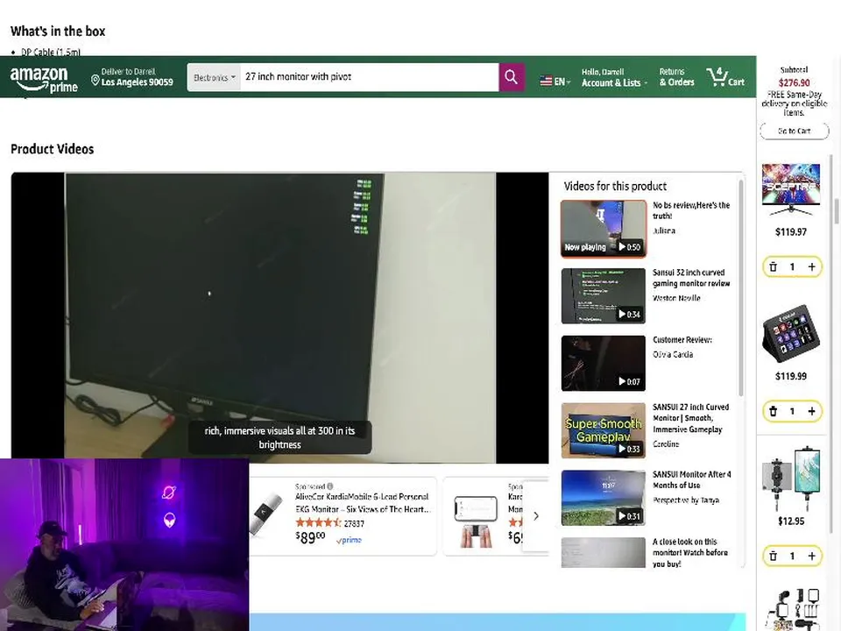Play Sansui 32 inch curved review video
The height and width of the screenshot is (631, 841).
point(604,295)
